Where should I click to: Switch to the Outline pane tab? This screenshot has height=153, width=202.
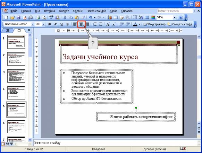click(8, 30)
